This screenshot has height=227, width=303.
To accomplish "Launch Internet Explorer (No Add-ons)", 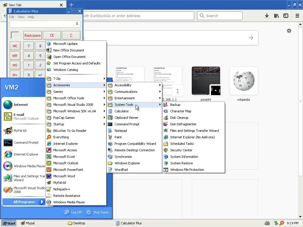I will point(194,137).
